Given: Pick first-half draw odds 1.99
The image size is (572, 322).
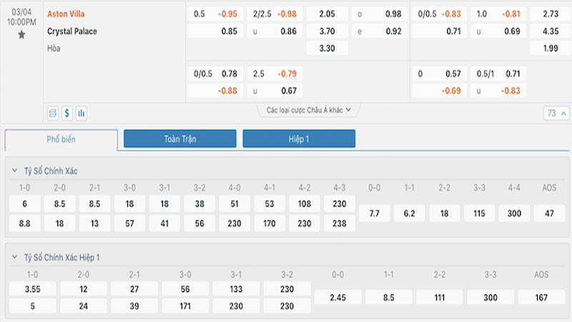Looking at the screenshot, I should click(x=551, y=48).
